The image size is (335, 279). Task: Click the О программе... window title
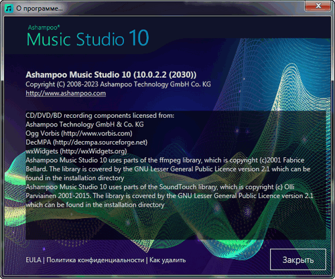tap(40, 9)
